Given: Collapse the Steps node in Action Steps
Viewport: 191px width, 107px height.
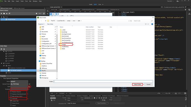Looking at the screenshot, I should pos(4,66).
